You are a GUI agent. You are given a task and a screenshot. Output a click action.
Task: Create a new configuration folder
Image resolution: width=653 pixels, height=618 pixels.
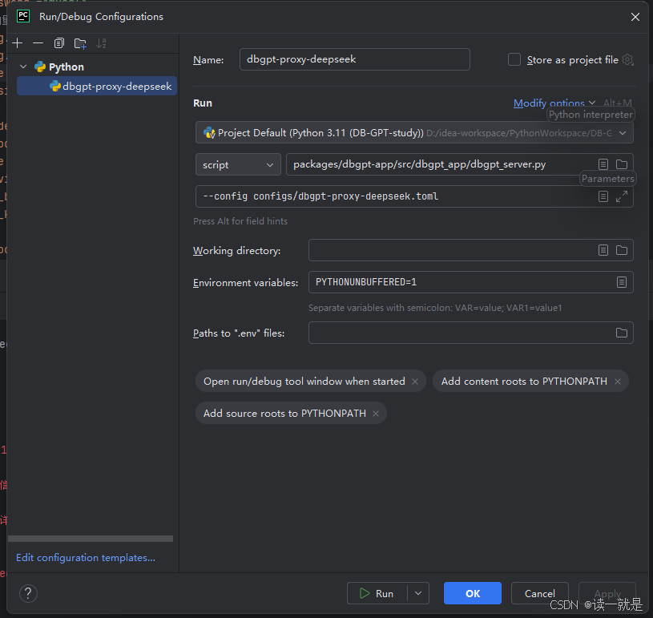pyautogui.click(x=80, y=43)
